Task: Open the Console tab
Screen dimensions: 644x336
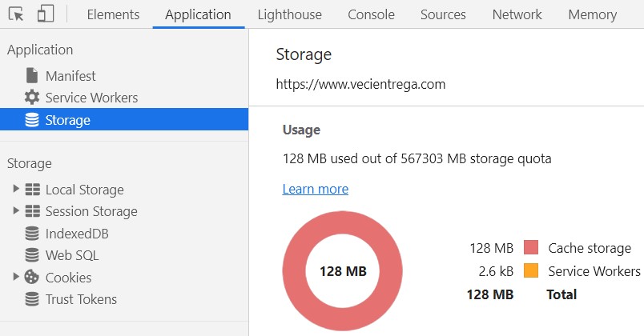Action: click(x=372, y=14)
